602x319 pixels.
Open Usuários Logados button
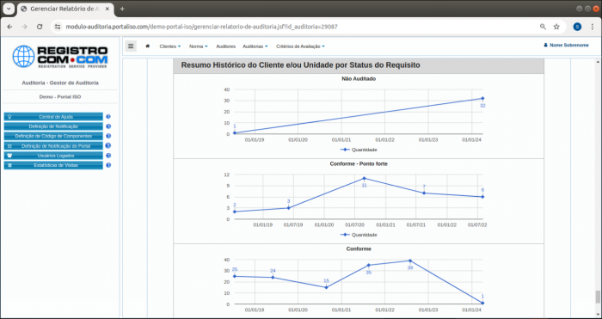tap(53, 156)
